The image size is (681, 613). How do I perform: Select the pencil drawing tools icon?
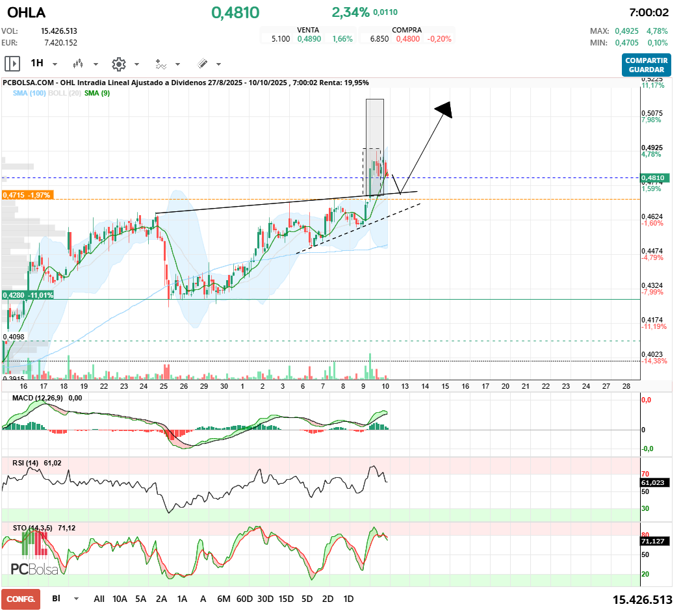coord(202,64)
